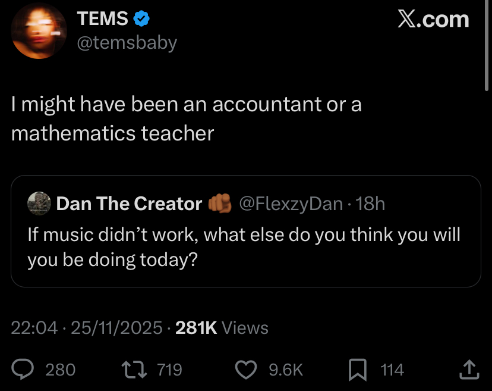492x391 pixels.
Task: Click the 719 reposts count
Action: (x=169, y=370)
